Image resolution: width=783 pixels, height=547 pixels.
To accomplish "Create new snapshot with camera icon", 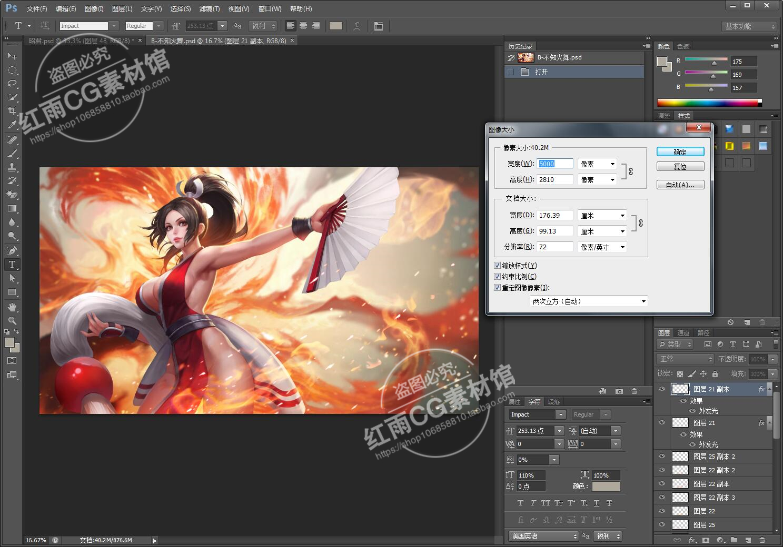I will pos(619,391).
